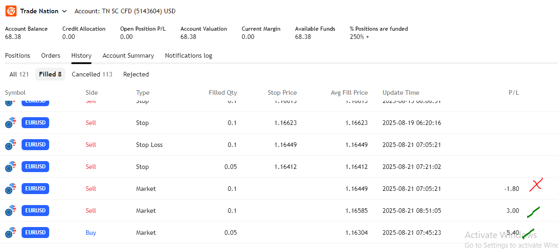Click the flag icon in the -1.80 loss row
Viewport: 558px width, 249px height.
(x=11, y=189)
